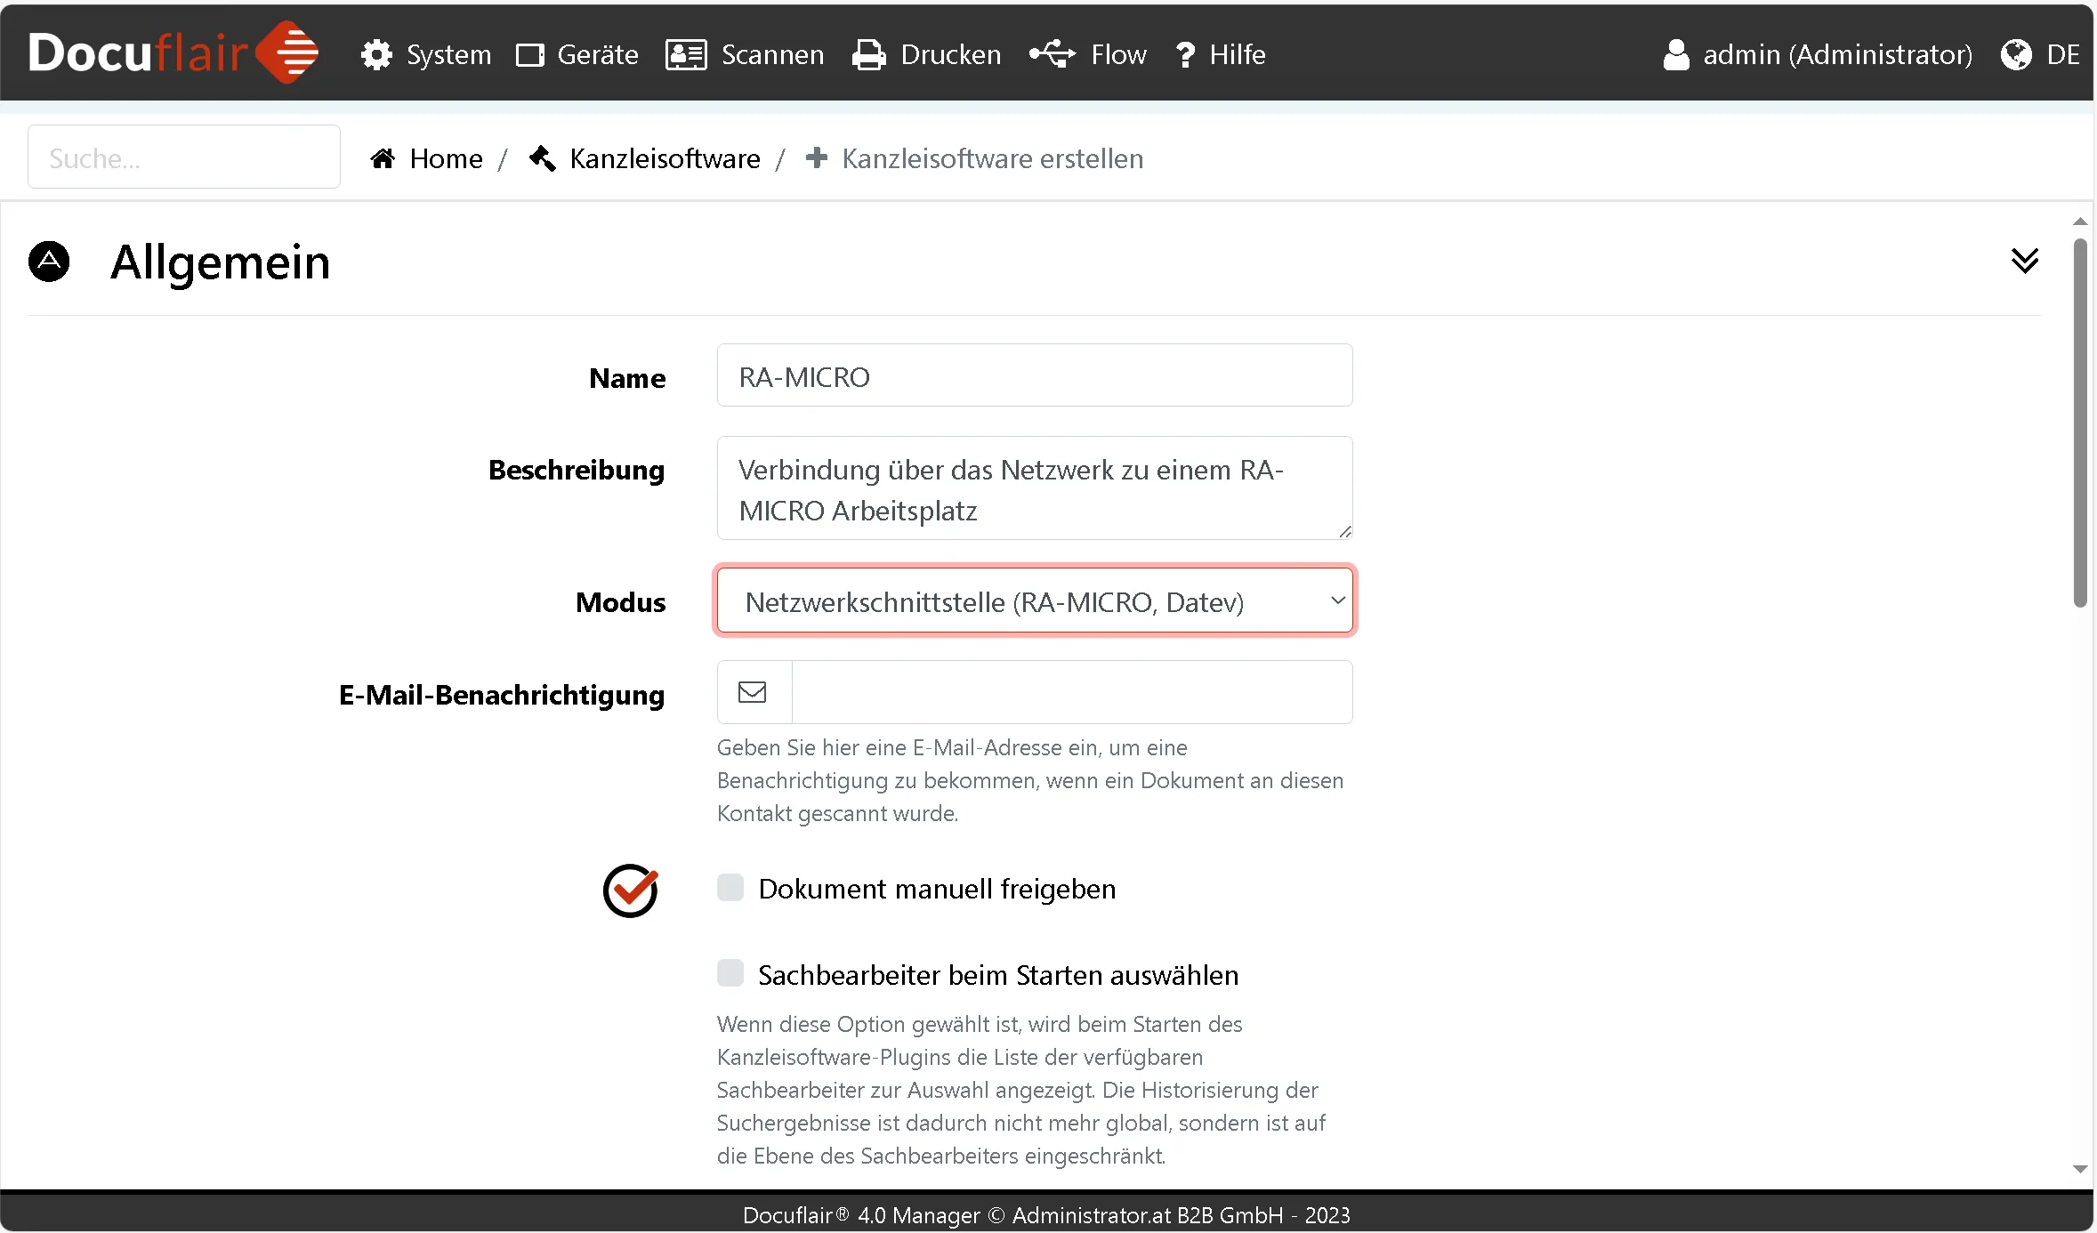This screenshot has height=1233, width=2097.
Task: Expand all sections with double chevron
Action: tap(2024, 261)
